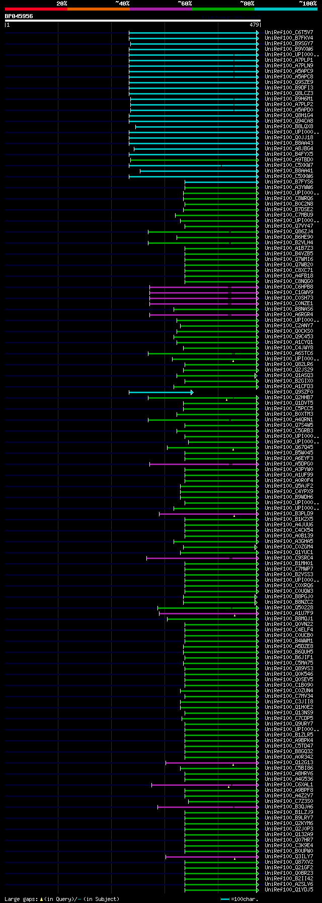This screenshot has height=903, width=322.
Task: Select the UniRef100_Q9SZE9 label
Action: [289, 82]
